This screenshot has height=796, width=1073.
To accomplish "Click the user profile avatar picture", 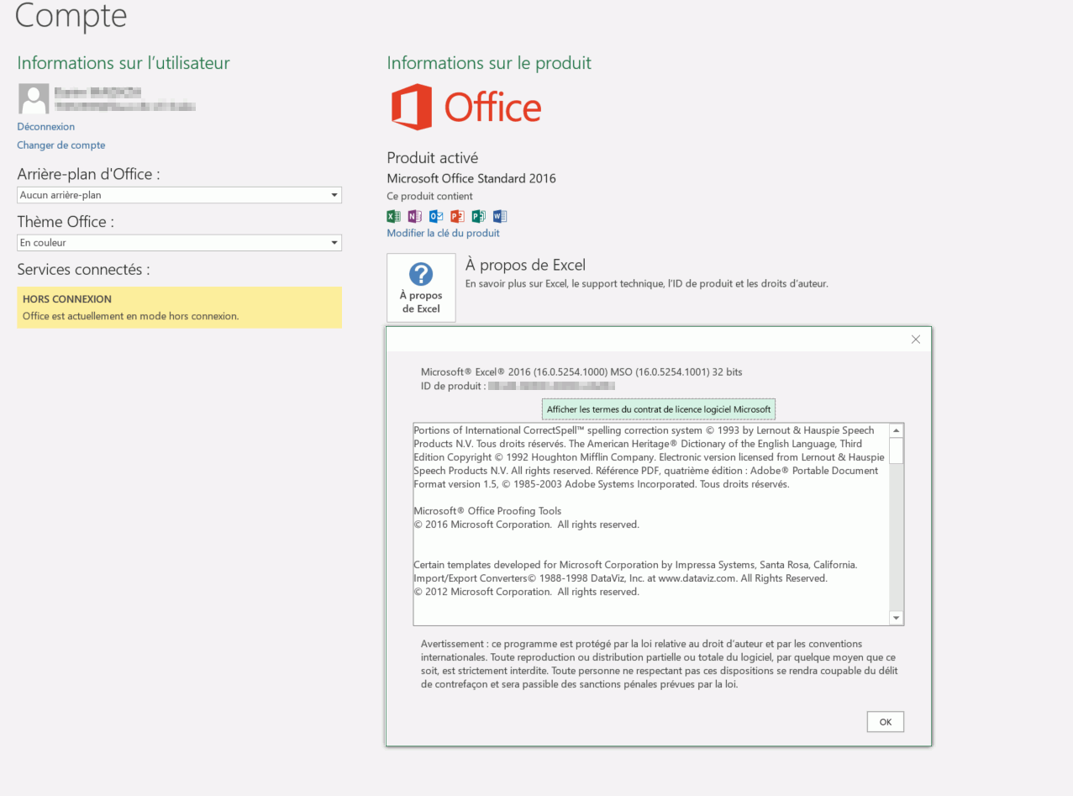I will click(x=34, y=99).
